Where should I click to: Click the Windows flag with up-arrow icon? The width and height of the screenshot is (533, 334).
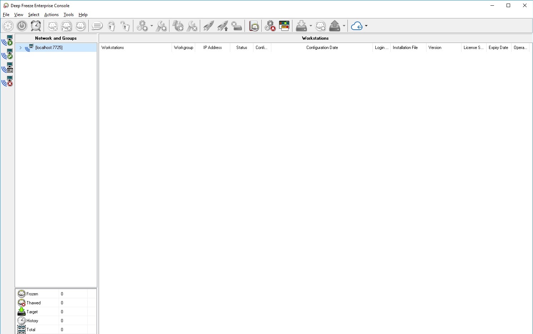(178, 26)
